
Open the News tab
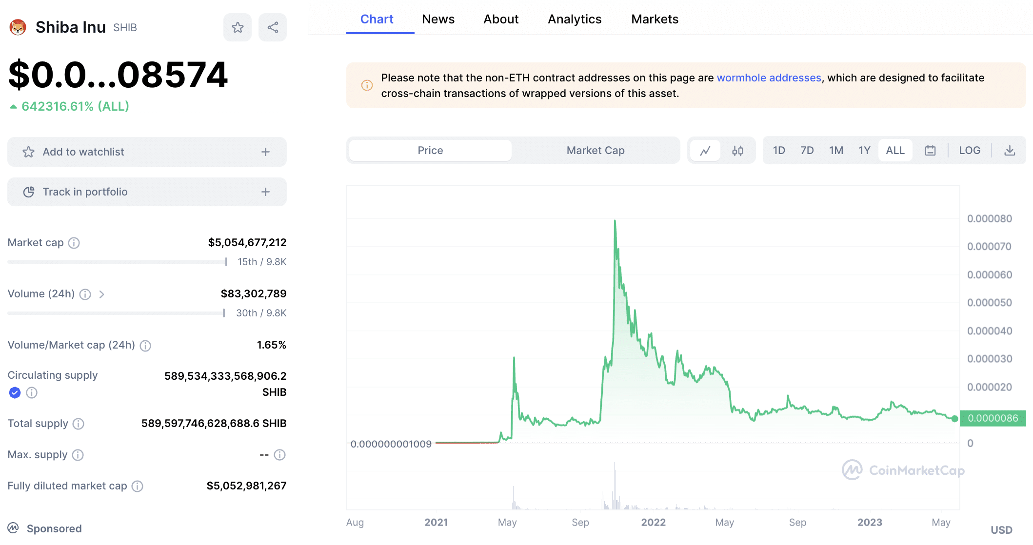coord(438,19)
